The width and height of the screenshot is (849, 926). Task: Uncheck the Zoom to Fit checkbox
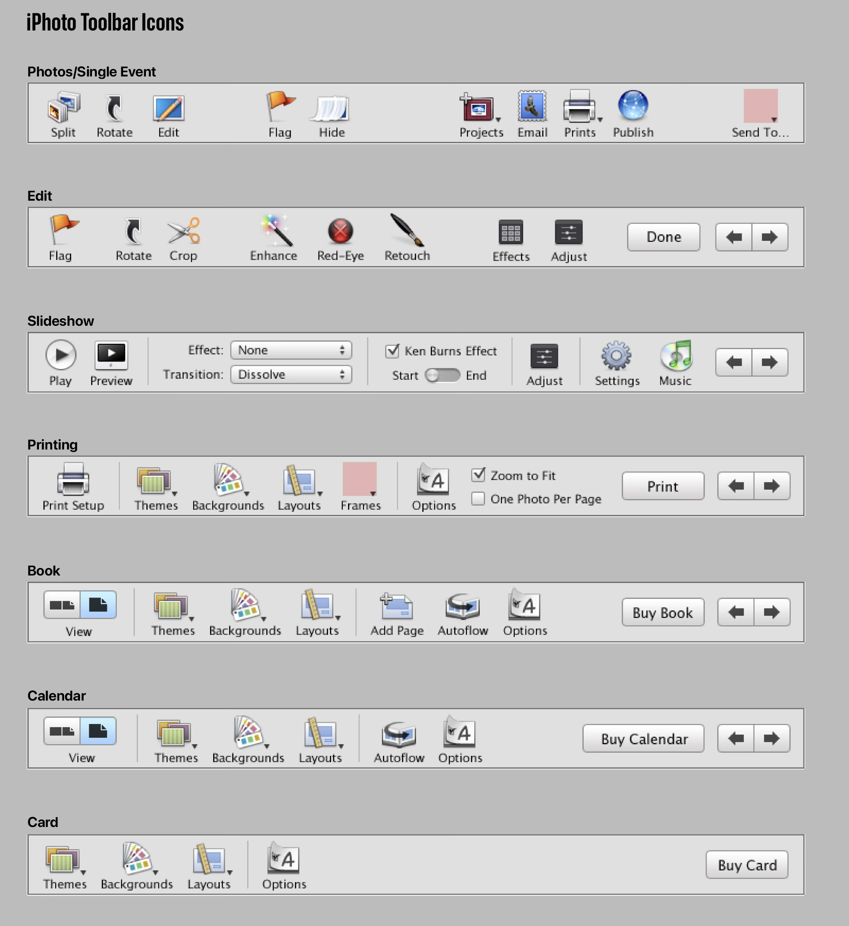[x=478, y=474]
